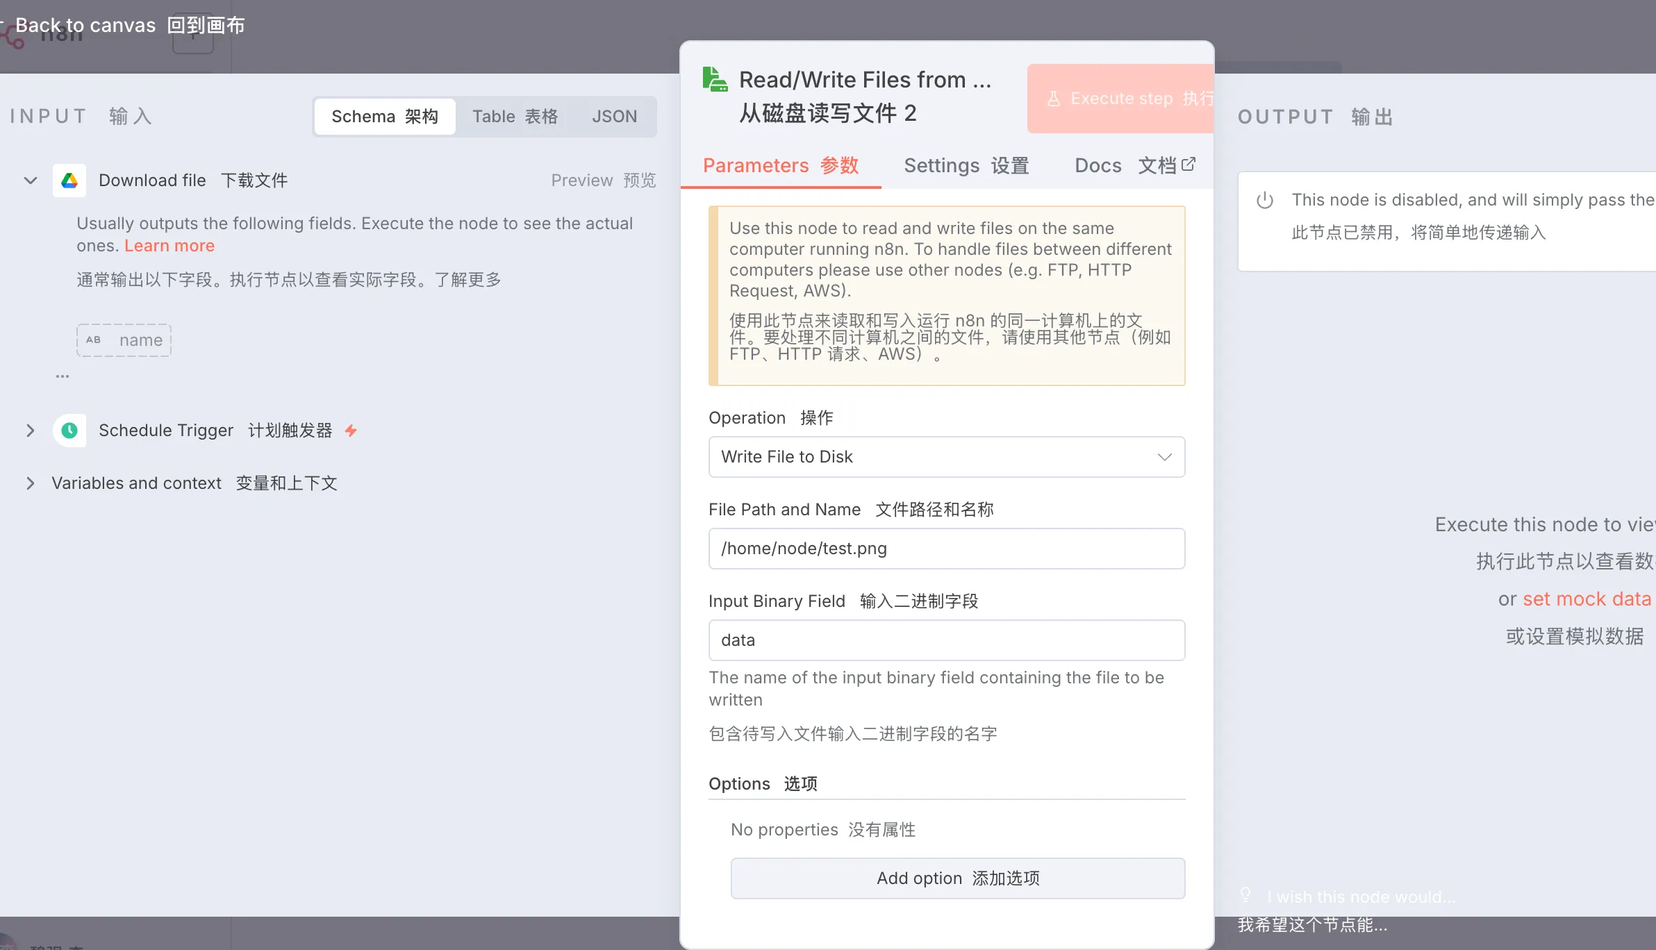Click the Add option button
1656x950 pixels.
coord(958,878)
